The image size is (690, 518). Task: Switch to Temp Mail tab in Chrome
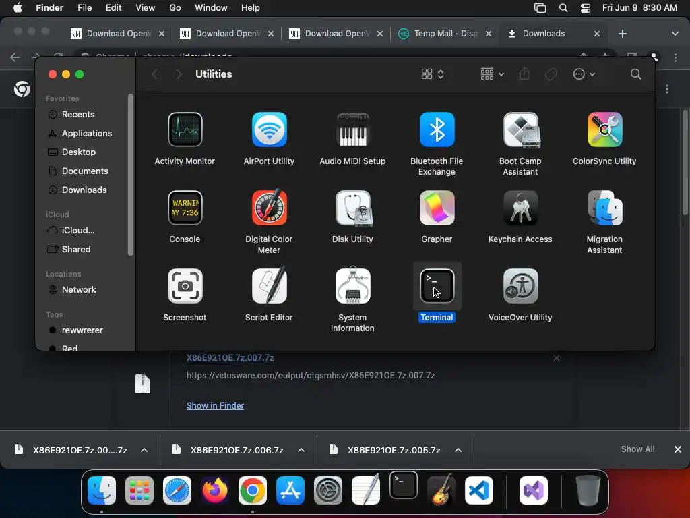(445, 34)
